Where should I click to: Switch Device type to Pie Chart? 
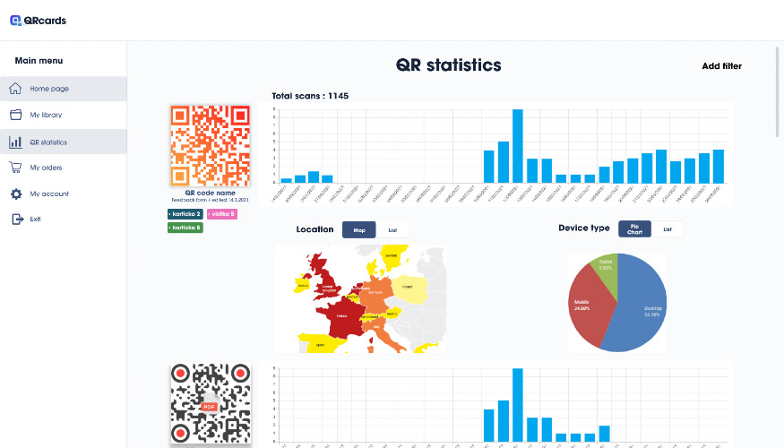point(634,229)
